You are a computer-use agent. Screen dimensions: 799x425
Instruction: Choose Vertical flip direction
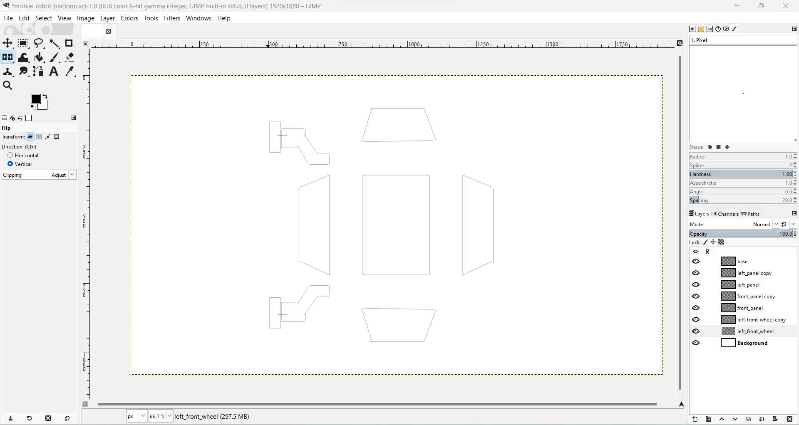(x=10, y=164)
